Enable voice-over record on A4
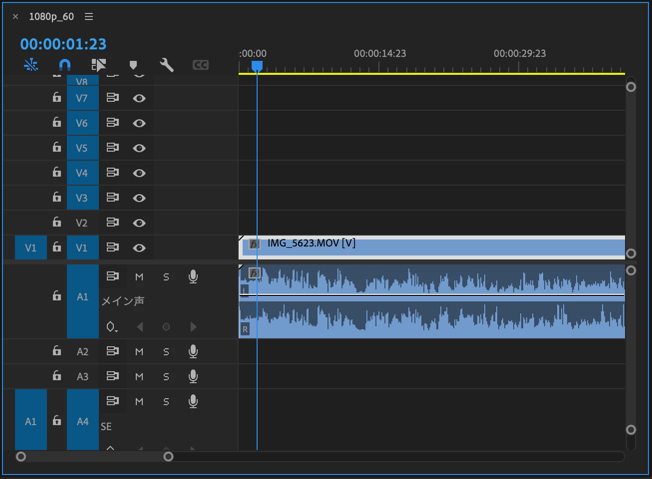652x479 pixels. point(193,402)
